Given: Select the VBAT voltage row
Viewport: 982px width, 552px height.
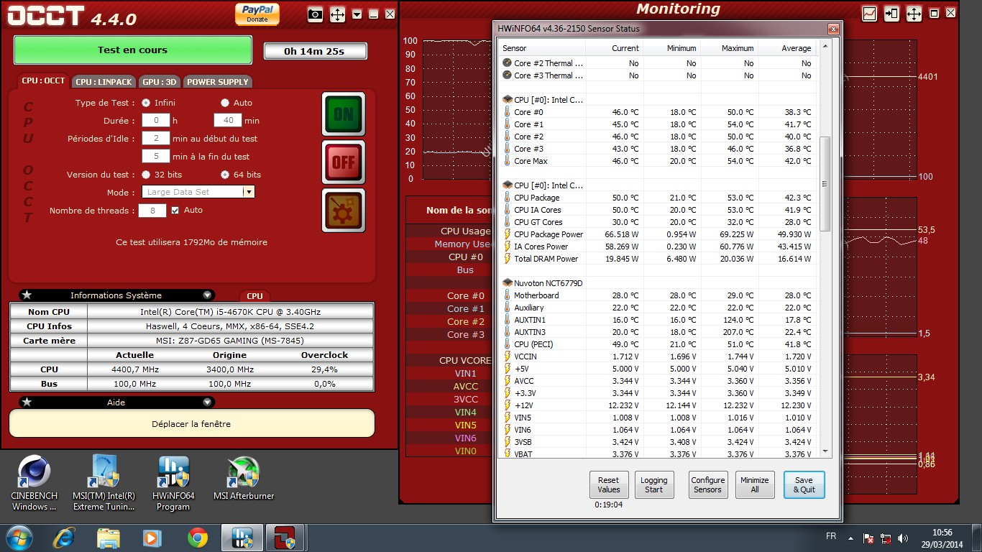Looking at the screenshot, I should pos(658,454).
